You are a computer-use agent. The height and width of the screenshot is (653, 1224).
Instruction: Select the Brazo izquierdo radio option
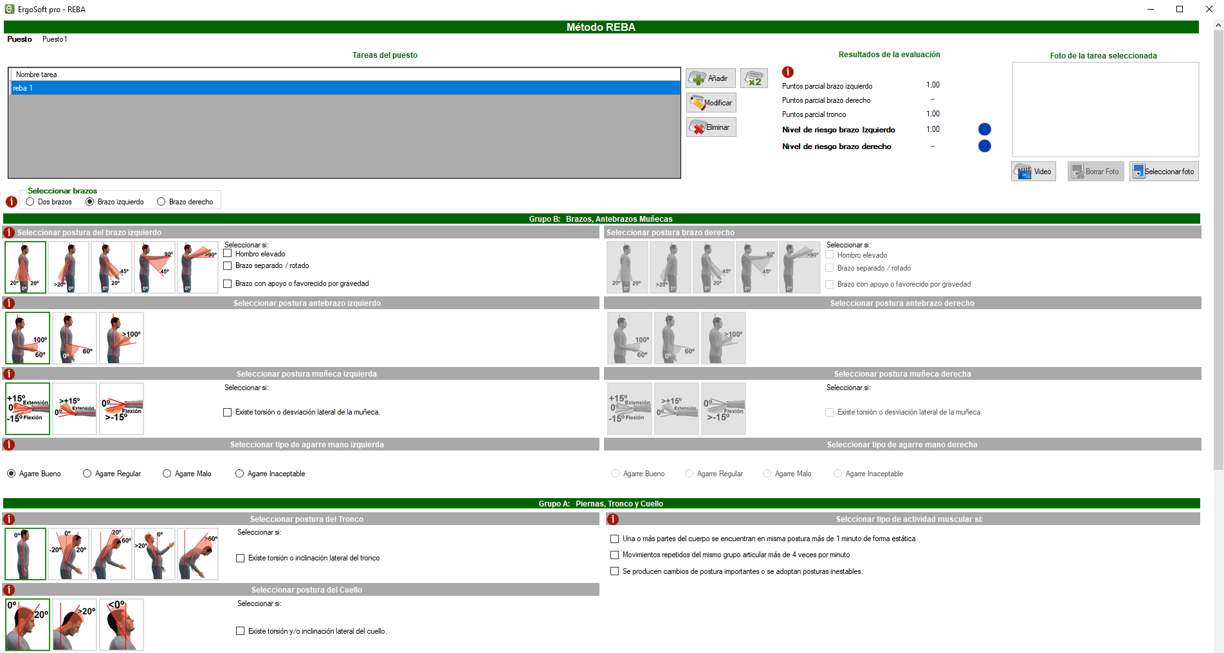115,202
